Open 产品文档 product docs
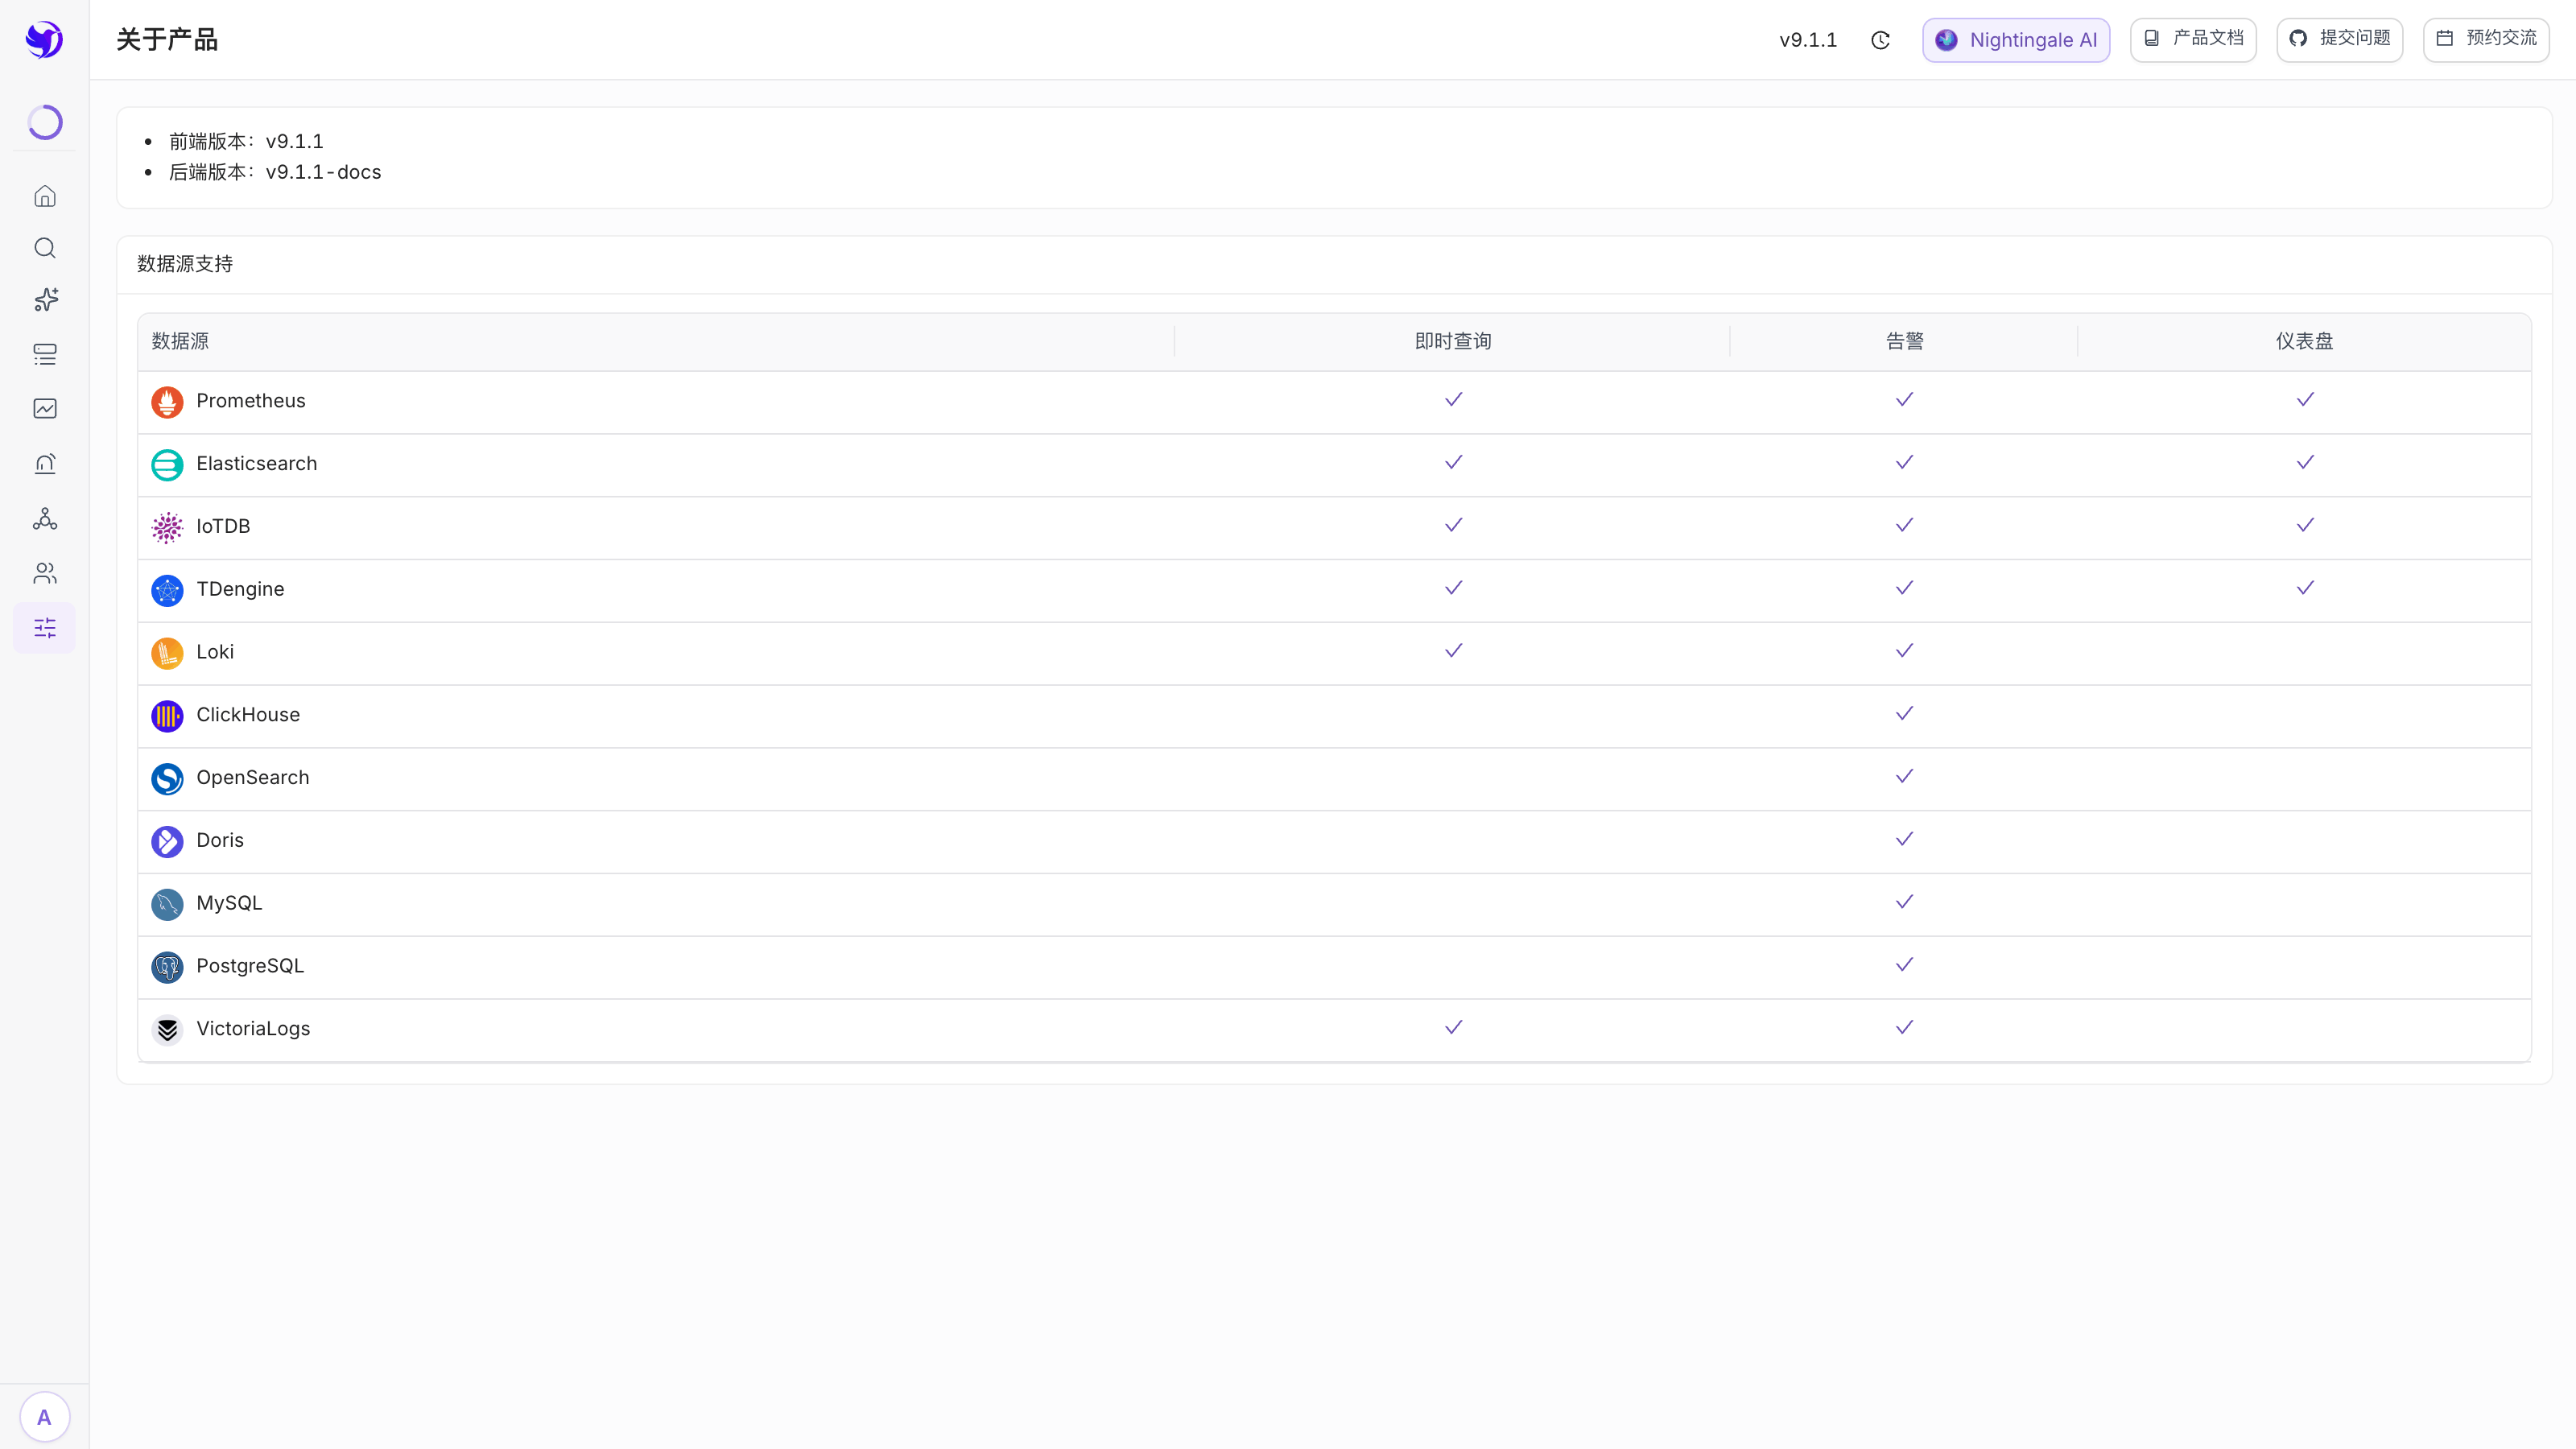 point(2193,40)
